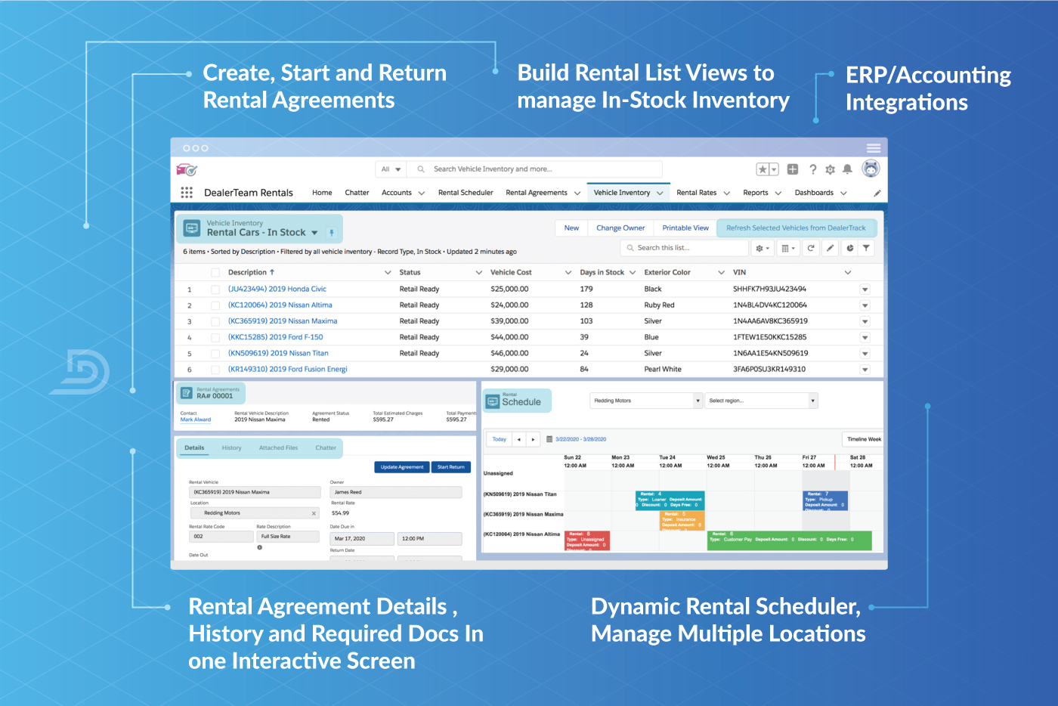Select the 2019 Nissan Titan row checkbox
The image size is (1058, 706).
pos(215,354)
